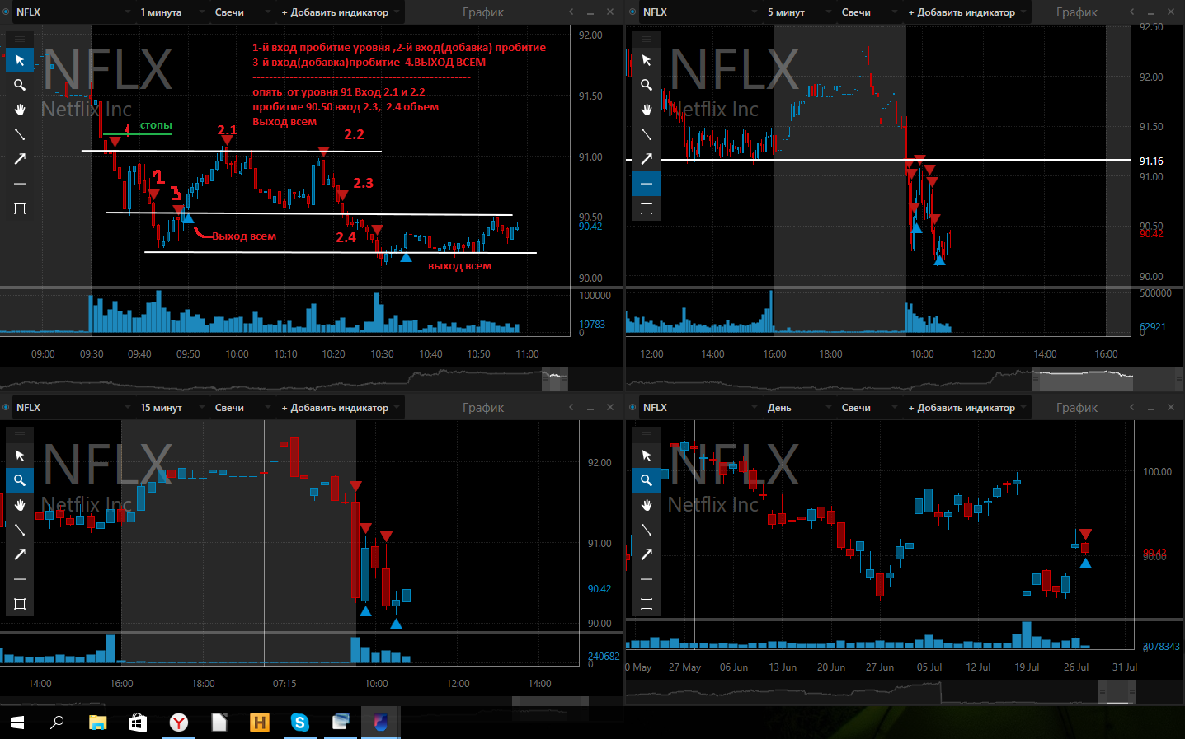Pick the arrow tool in the 15 минут chart
This screenshot has width=1185, height=739.
point(20,554)
